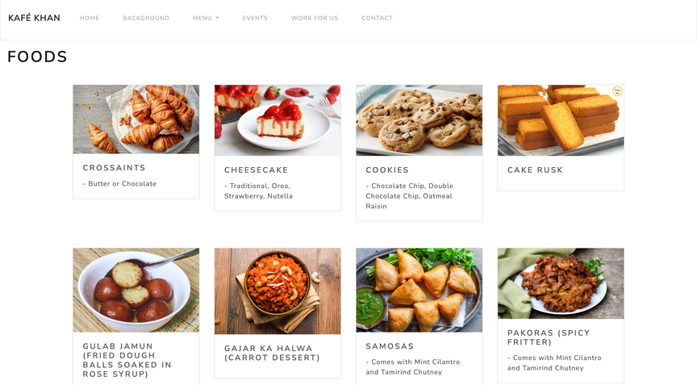Screen dimensions: 697x385
Task: Open the Background page link
Action: coord(146,19)
